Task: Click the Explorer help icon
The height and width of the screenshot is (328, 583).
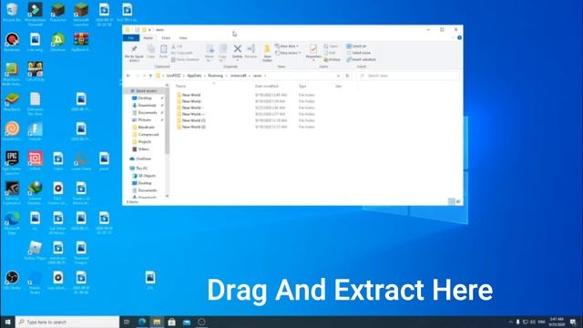Action: [x=459, y=38]
